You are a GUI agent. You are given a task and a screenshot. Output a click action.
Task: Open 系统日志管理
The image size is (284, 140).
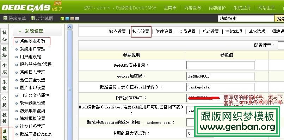(x=33, y=72)
